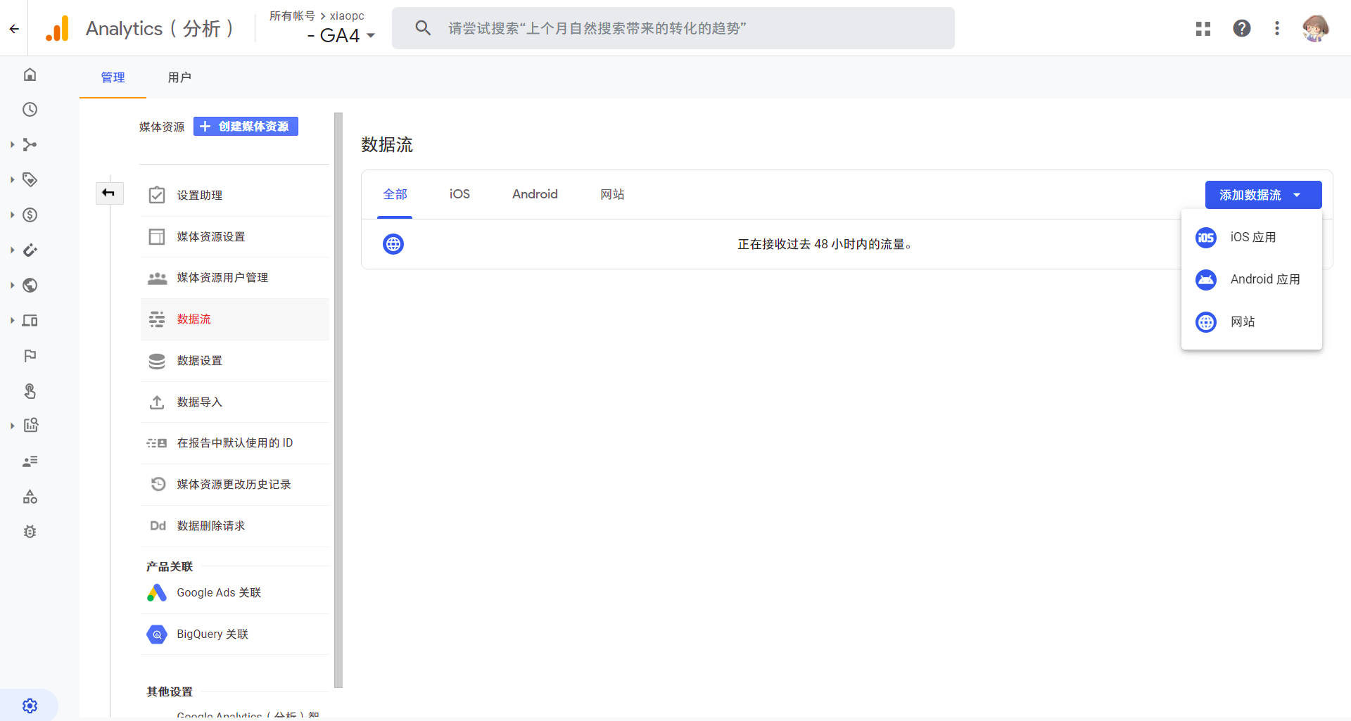Open 数据导入
Viewport: 1351px width, 721px height.
pos(235,402)
